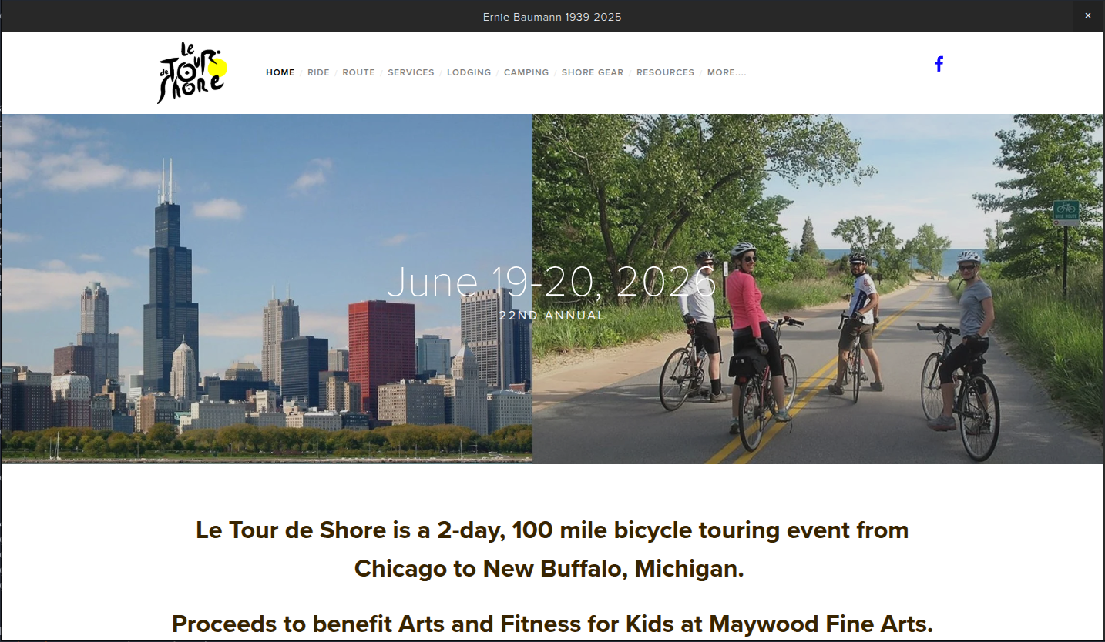Open the Facebook page via the blue icon
This screenshot has height=642, width=1105.
point(939,64)
